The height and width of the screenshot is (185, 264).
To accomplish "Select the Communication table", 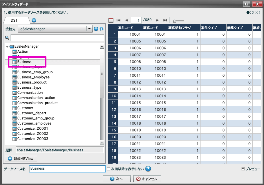I will (30, 93).
